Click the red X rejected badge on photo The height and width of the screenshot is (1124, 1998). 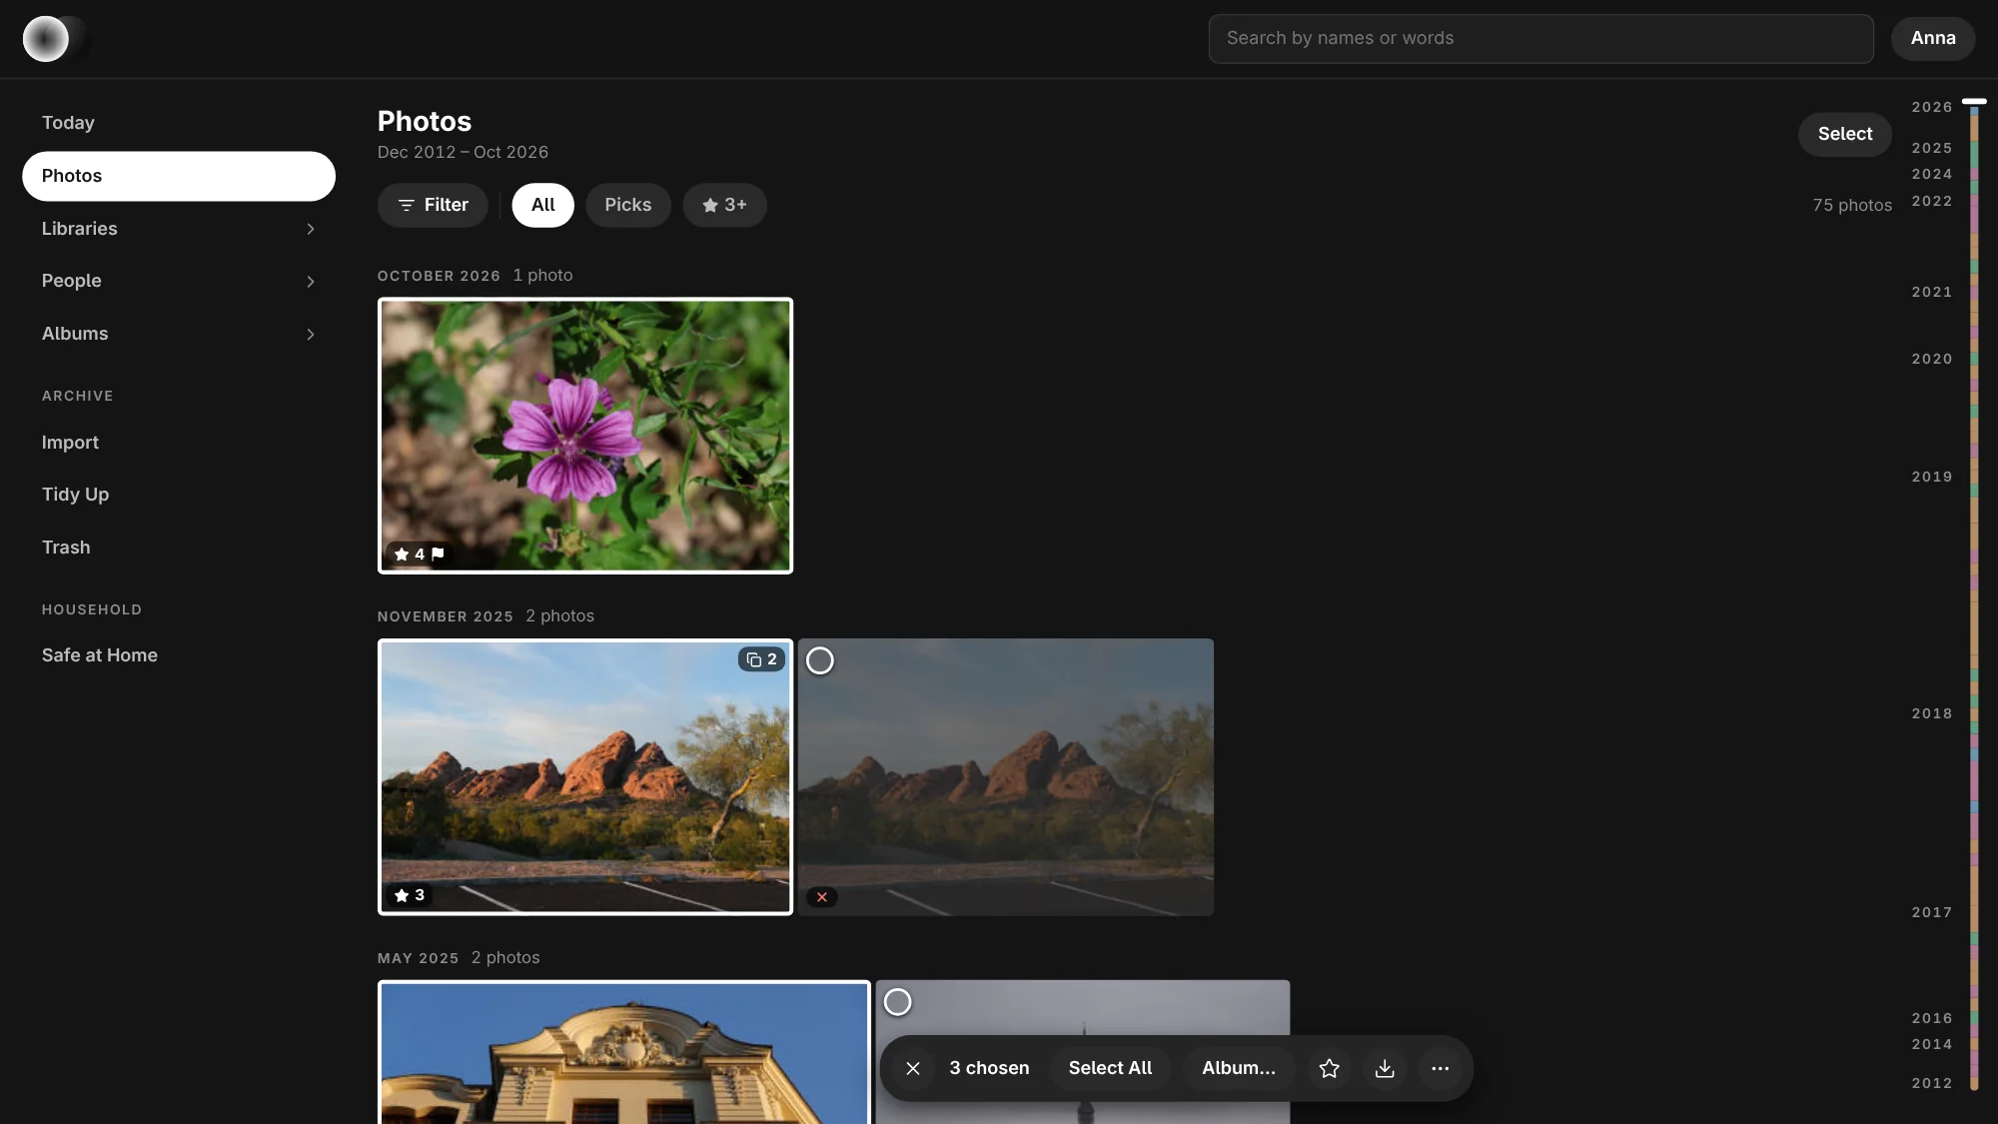click(821, 897)
